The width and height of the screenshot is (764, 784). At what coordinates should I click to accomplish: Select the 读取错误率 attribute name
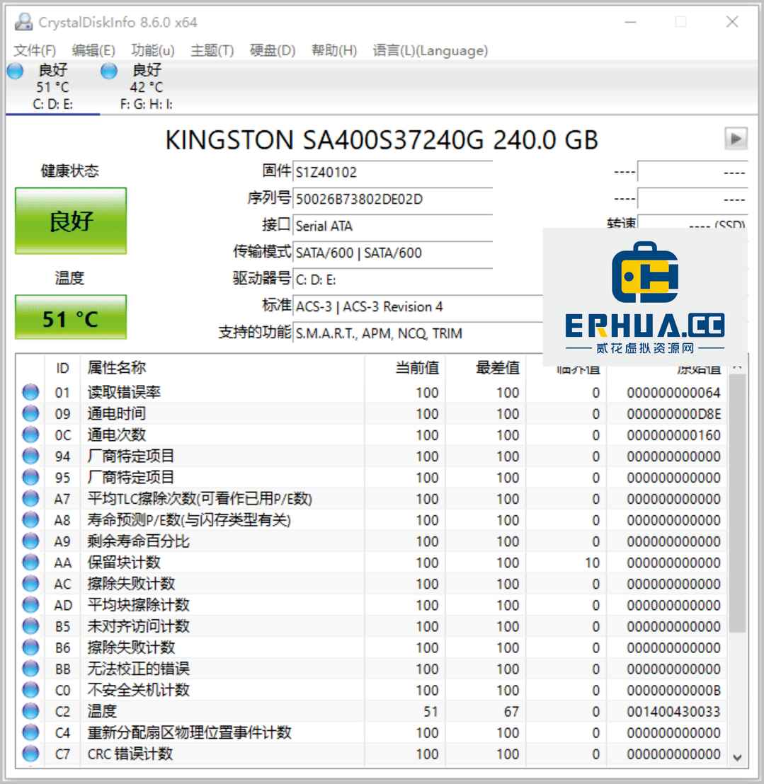tap(124, 392)
